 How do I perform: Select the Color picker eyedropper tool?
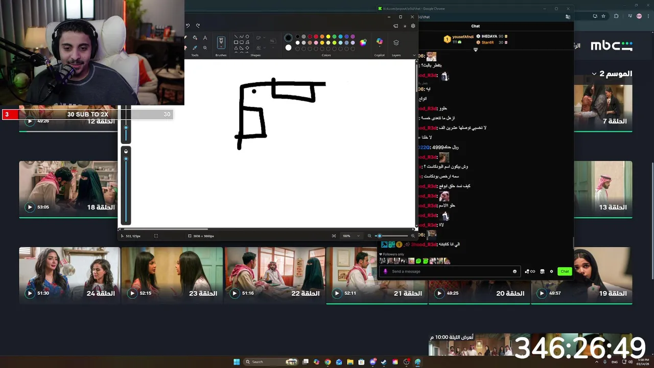pyautogui.click(x=195, y=48)
